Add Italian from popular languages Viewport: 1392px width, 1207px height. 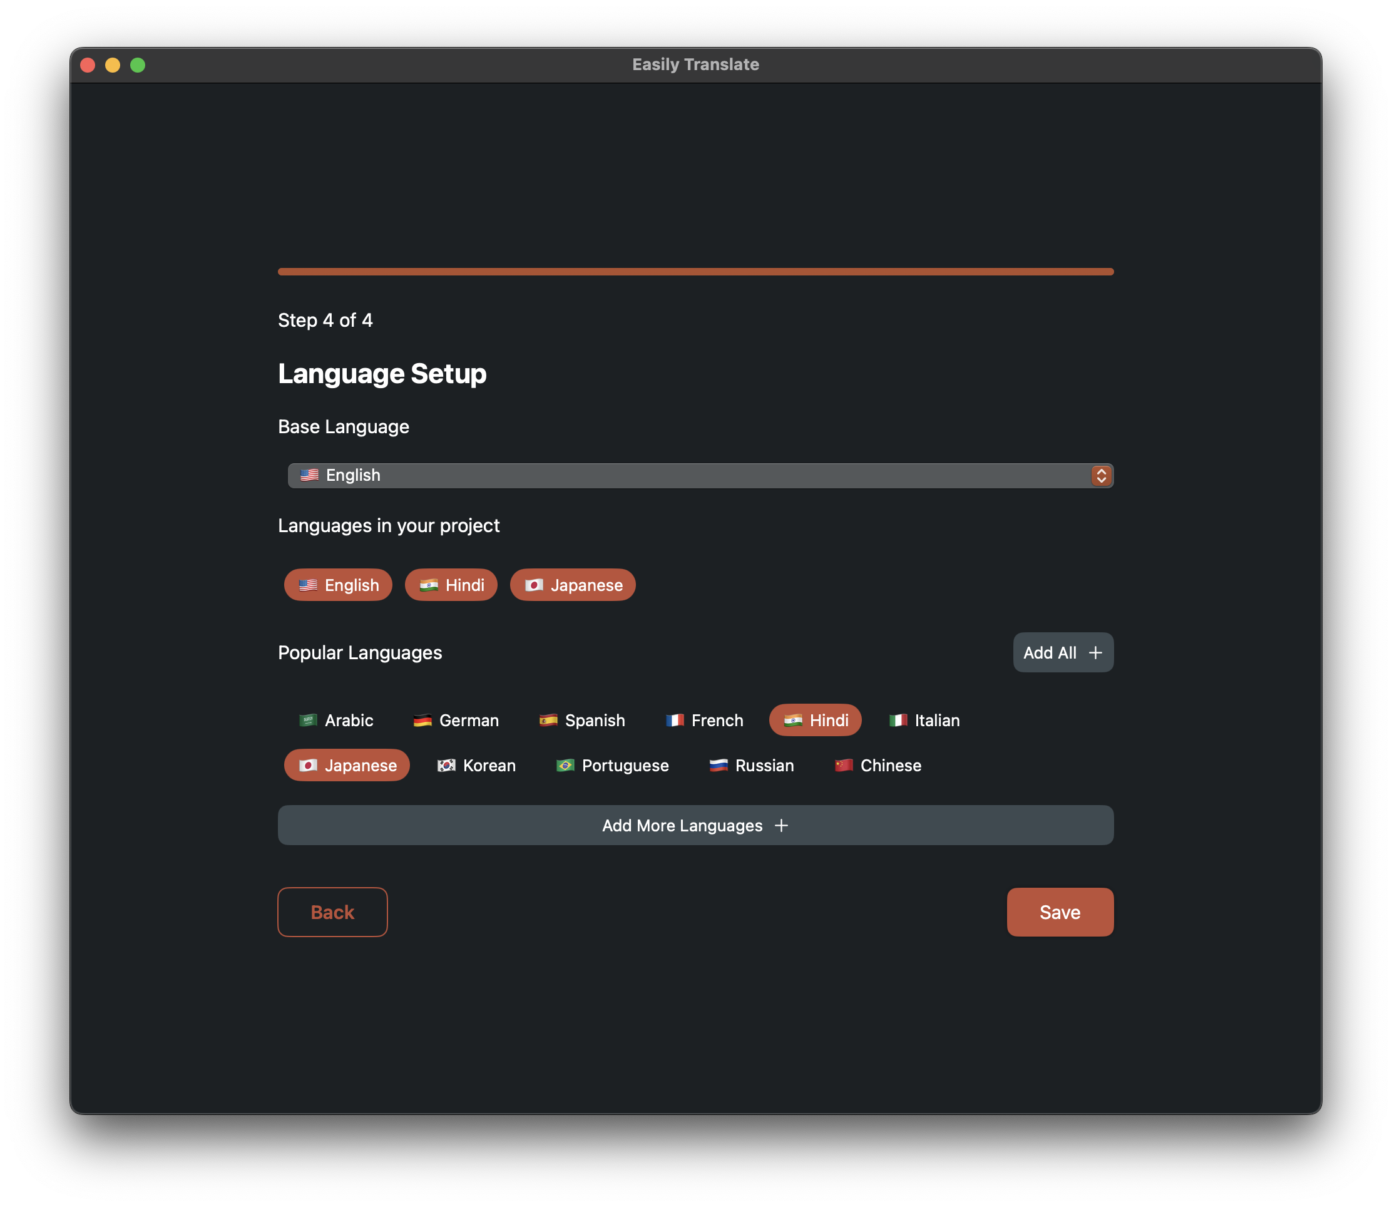(924, 720)
